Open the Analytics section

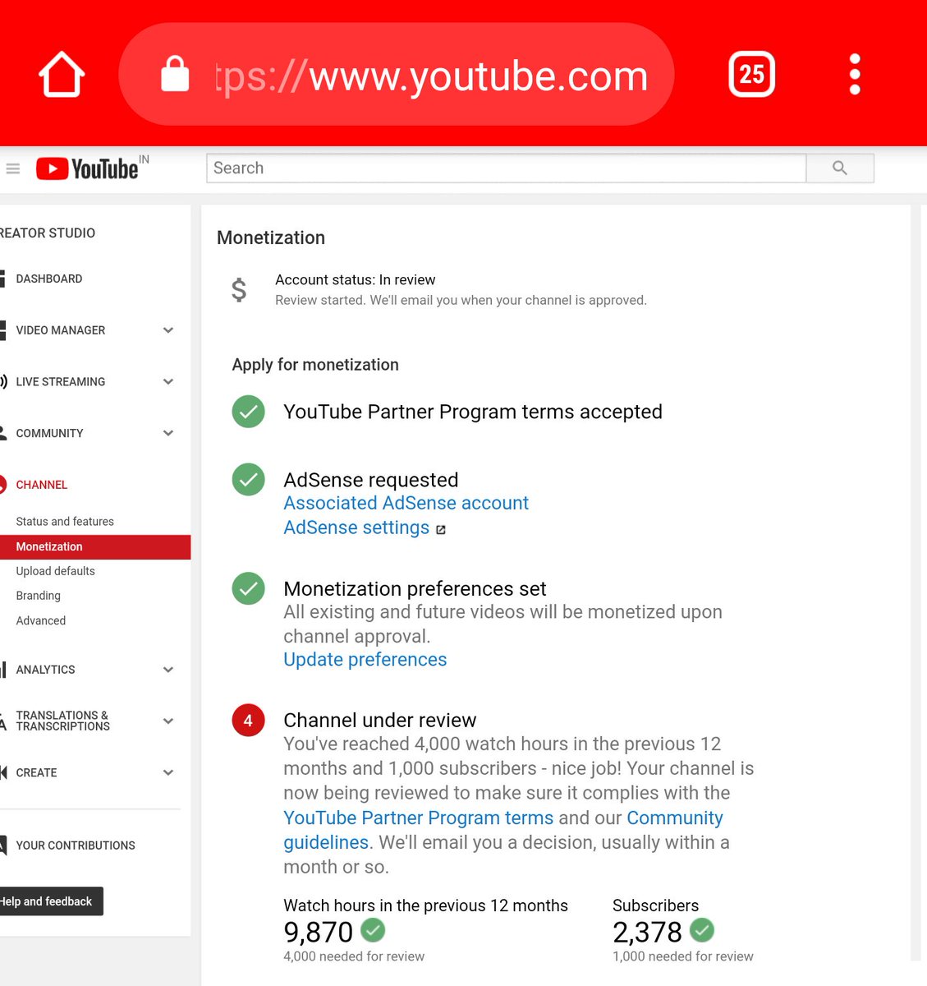coord(45,670)
